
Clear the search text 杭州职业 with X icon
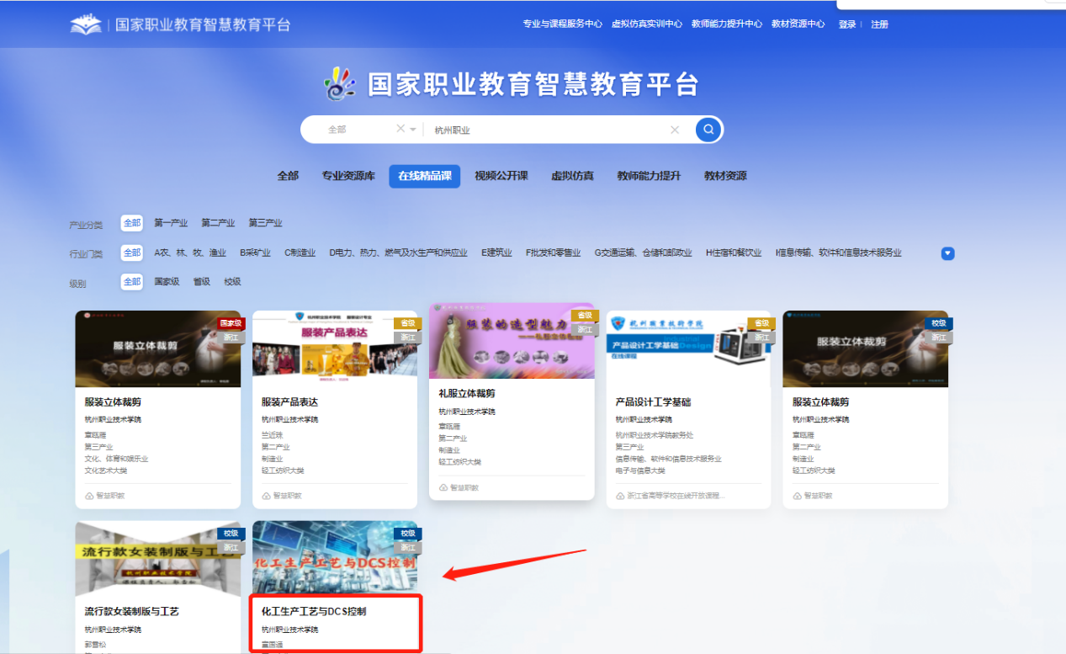pyautogui.click(x=674, y=130)
